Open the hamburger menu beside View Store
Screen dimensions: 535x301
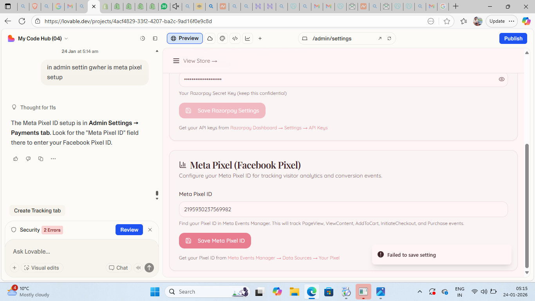point(176,61)
